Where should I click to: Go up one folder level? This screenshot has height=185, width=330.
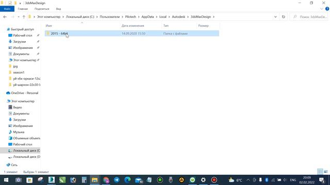pyautogui.click(x=24, y=17)
